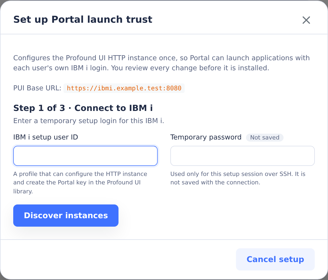Click the Step 1 of 3 heading
The width and height of the screenshot is (328, 280).
83,108
